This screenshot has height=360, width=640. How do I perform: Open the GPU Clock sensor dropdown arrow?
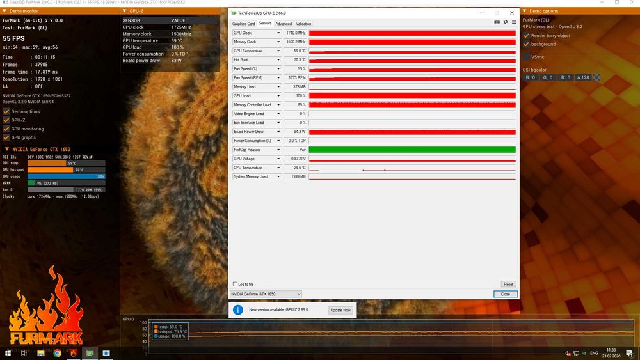pyautogui.click(x=278, y=33)
